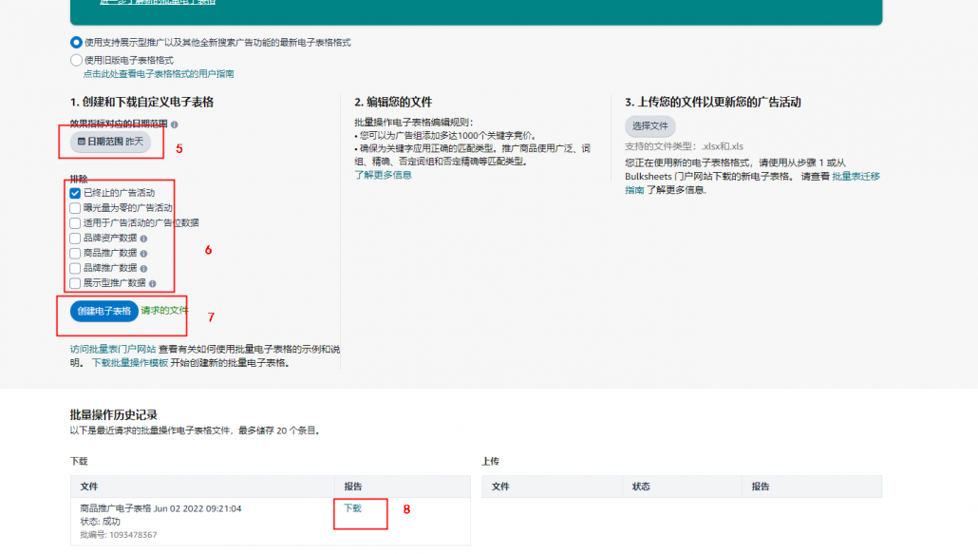Open the 批量表迁移指南 link
978x554 pixels.
[856, 177]
